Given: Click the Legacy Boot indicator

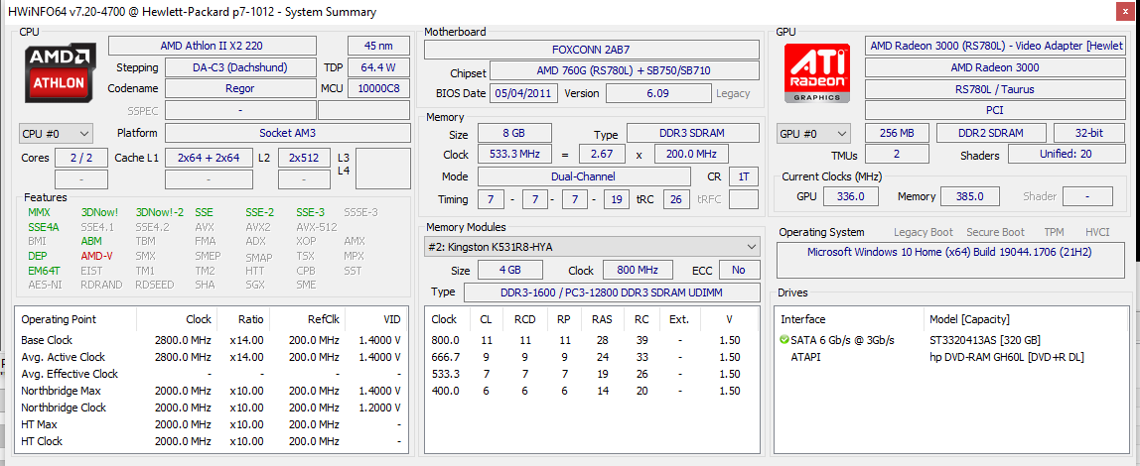Looking at the screenshot, I should click(x=924, y=232).
